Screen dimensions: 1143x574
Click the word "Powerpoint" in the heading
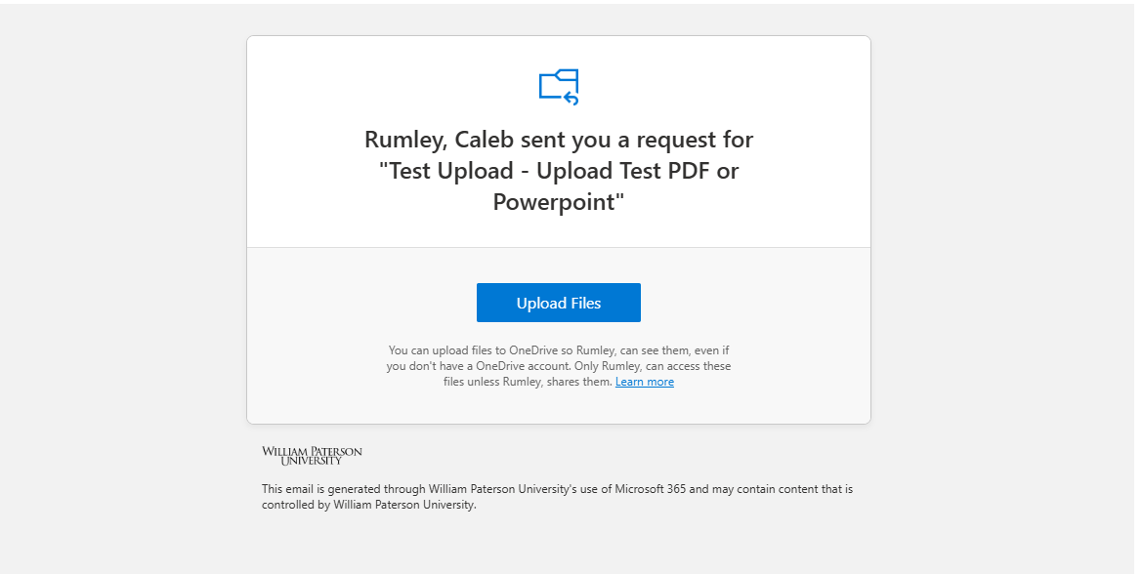555,203
